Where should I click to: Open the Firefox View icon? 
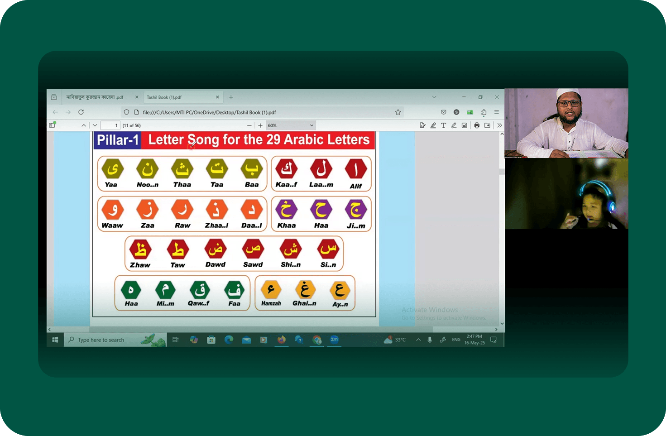click(54, 97)
